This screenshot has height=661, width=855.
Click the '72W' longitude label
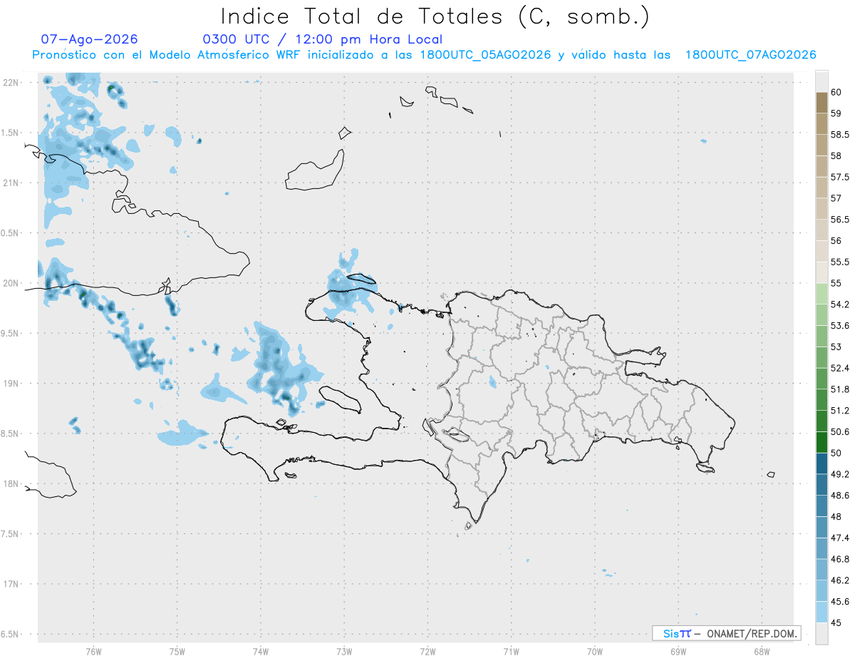(x=427, y=651)
